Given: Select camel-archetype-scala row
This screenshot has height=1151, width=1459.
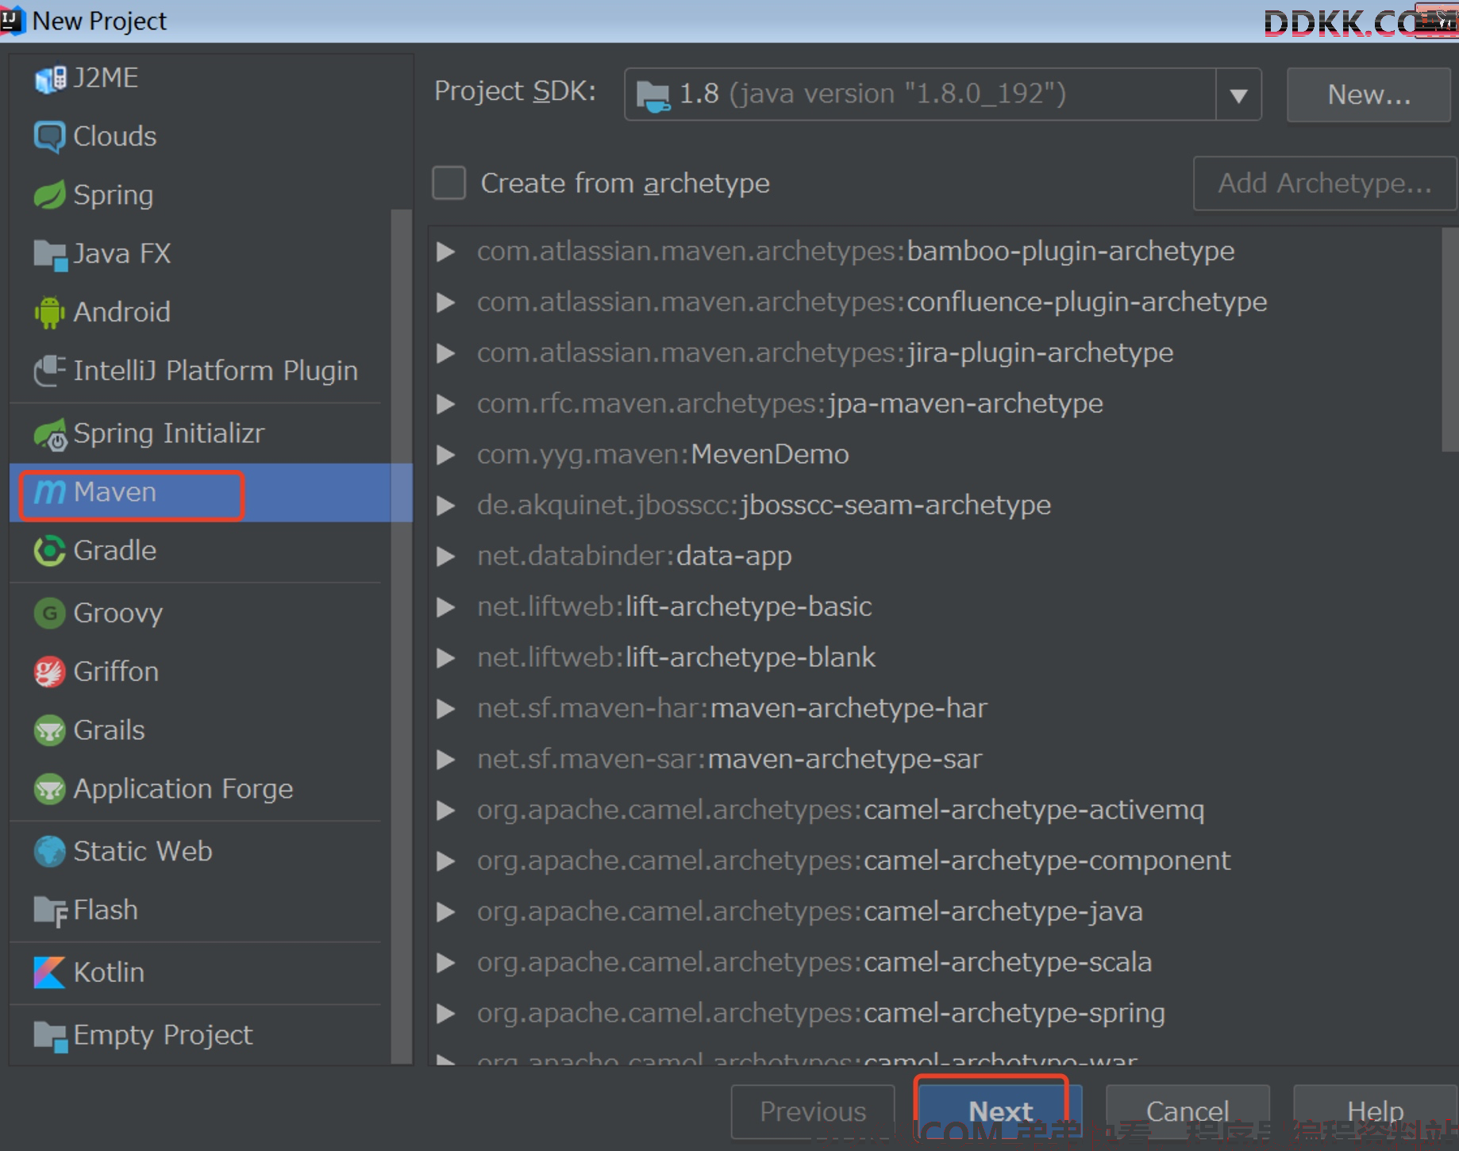Looking at the screenshot, I should click(934, 963).
